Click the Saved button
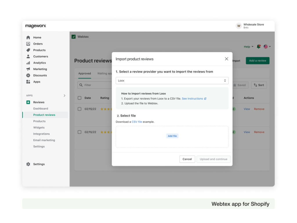 [240, 85]
